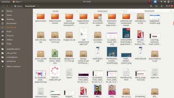This screenshot has width=174, height=98.
Task: Open the OwlCarousel2-master folder
Action: coord(55,19)
